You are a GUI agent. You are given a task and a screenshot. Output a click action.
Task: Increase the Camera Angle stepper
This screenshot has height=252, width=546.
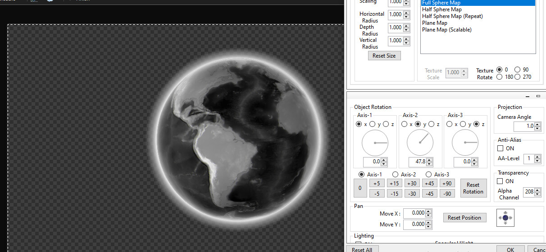tap(538, 125)
